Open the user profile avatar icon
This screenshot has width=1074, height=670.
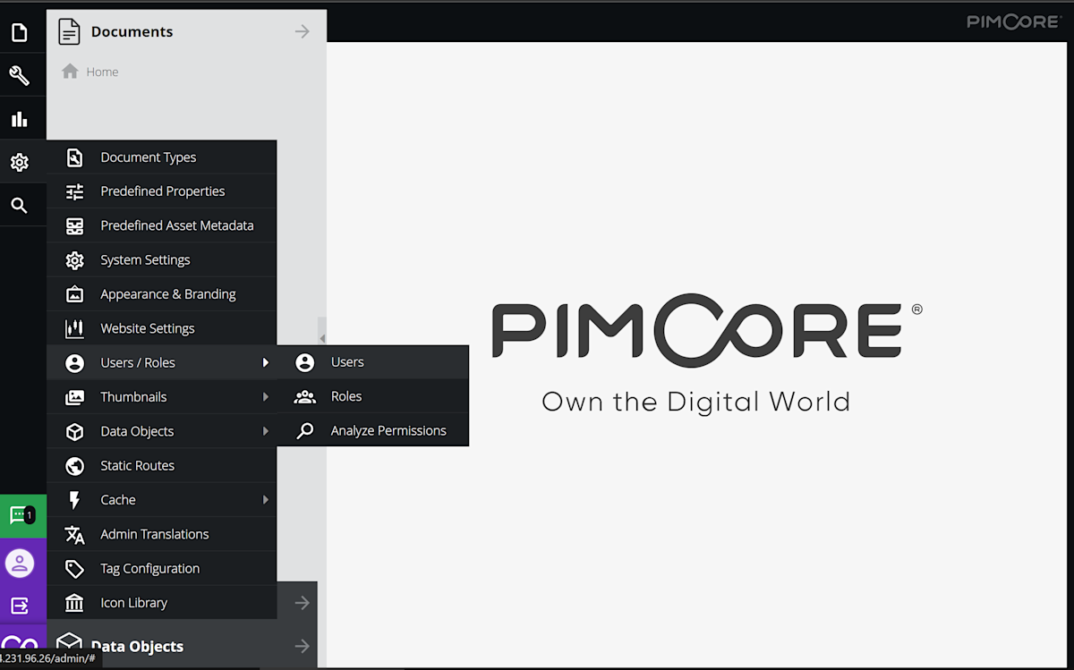(20, 563)
